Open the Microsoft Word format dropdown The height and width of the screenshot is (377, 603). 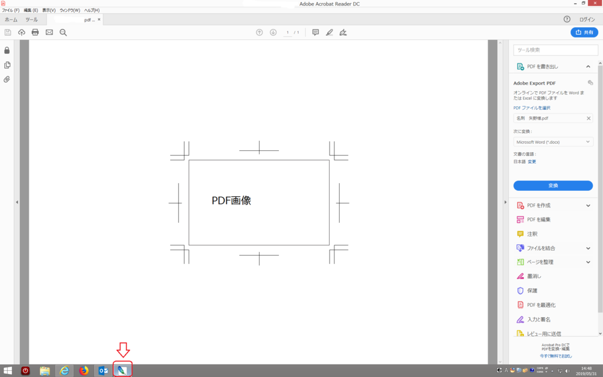point(553,142)
